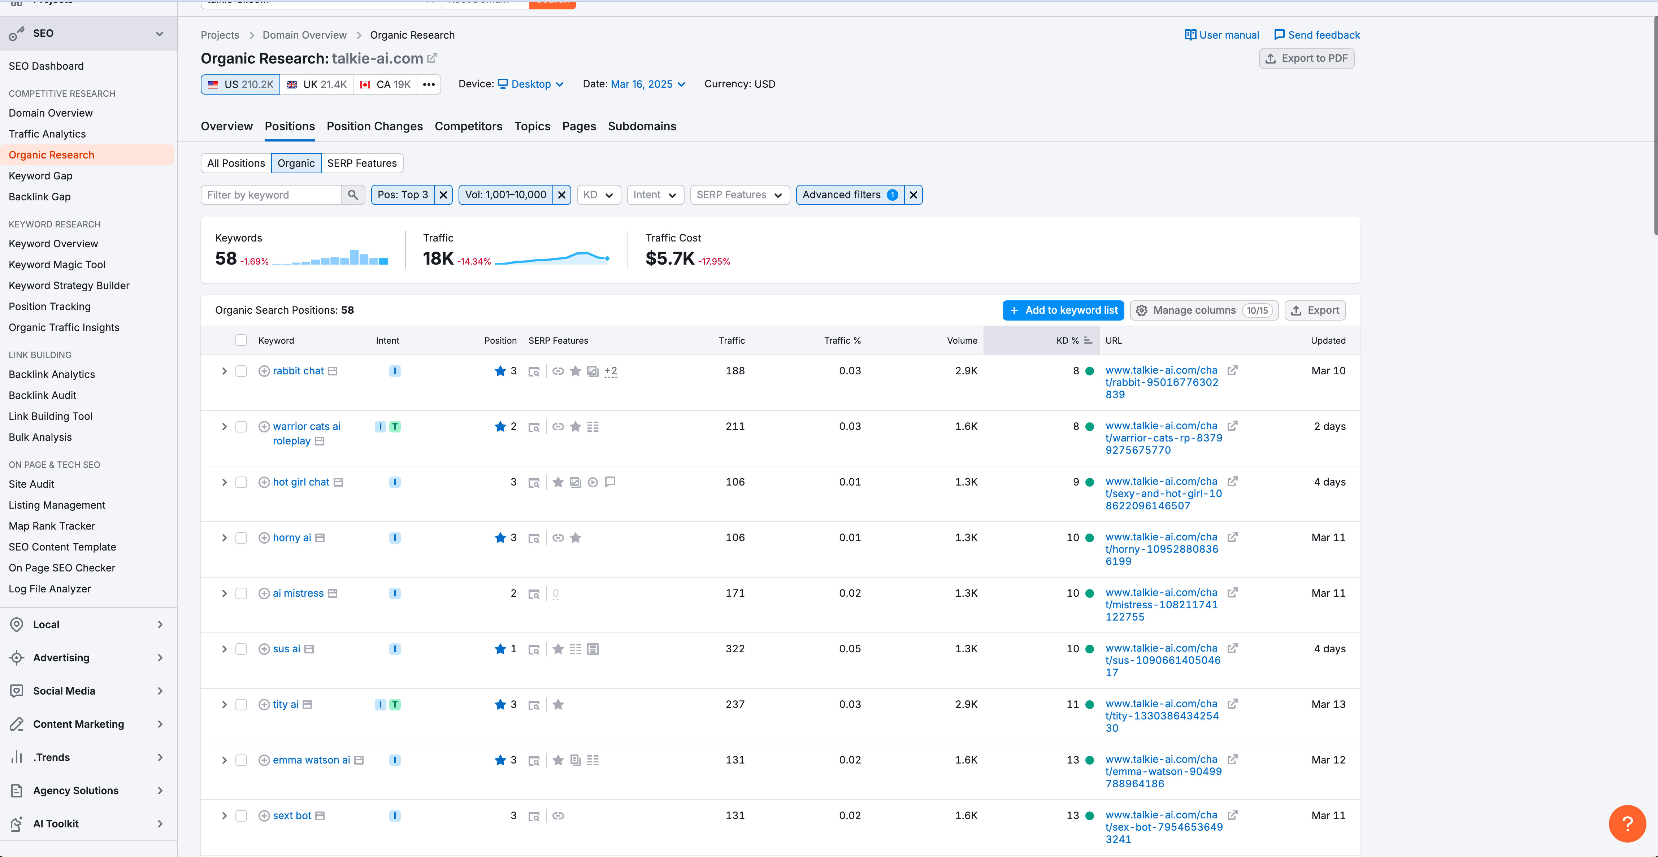Click the Manage columns button
Screen dimensions: 1658x857
pos(1204,310)
